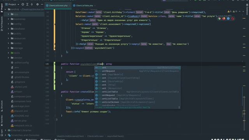The image size is (249, 140).
Task: Expand the database folder
Action: point(9,29)
